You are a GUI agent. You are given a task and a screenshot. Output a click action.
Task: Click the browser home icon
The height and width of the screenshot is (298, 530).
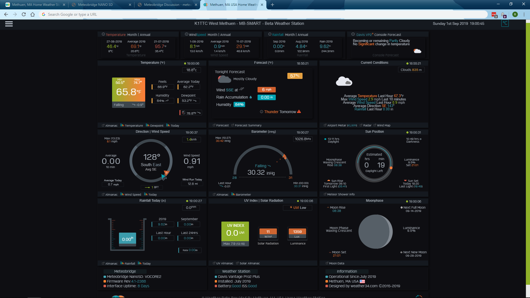(33, 14)
